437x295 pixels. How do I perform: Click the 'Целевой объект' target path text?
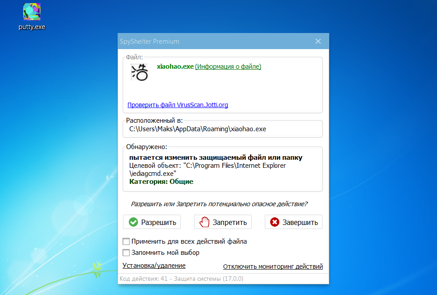[x=208, y=169]
